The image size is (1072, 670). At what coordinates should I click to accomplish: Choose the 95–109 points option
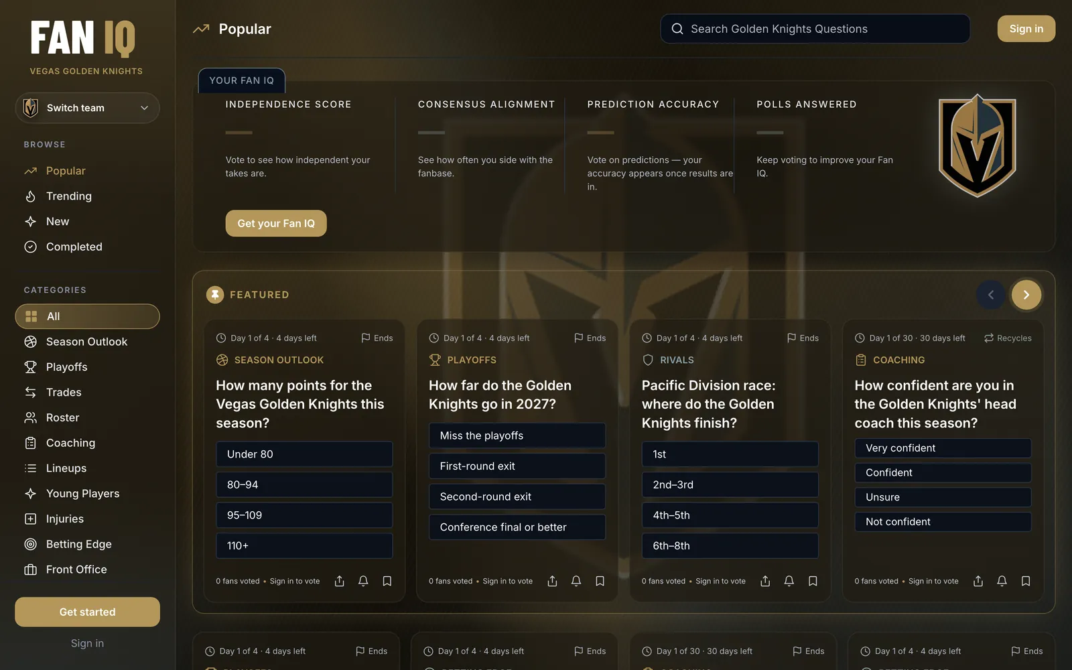304,515
